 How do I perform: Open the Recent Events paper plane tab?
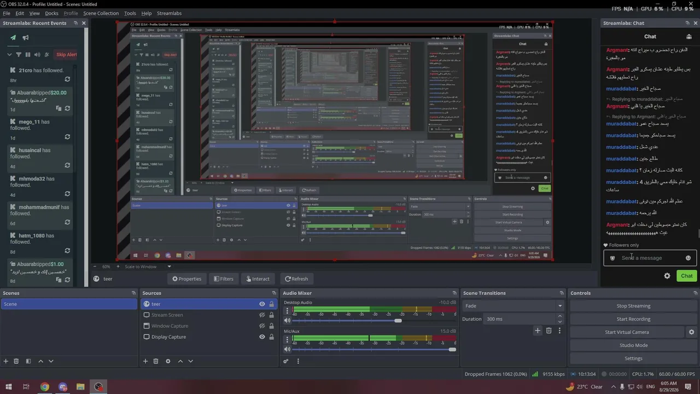13,38
